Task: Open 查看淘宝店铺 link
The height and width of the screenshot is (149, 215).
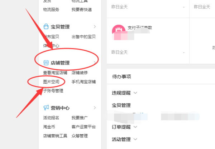Action: click(x=55, y=73)
